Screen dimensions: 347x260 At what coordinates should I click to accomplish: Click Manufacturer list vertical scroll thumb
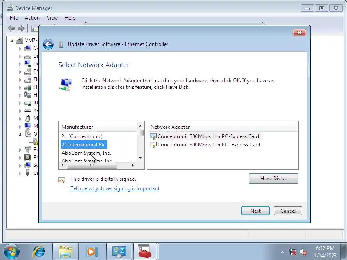tap(140, 133)
